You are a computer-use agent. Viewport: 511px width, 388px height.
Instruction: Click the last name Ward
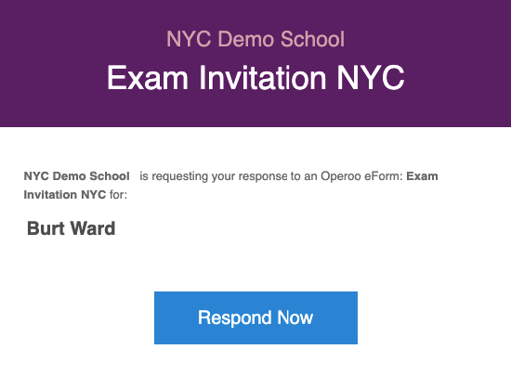click(x=93, y=228)
